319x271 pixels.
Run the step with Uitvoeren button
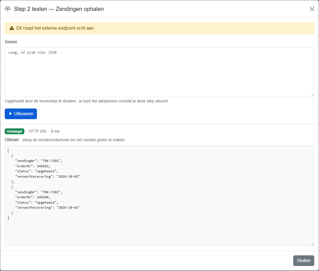(x=21, y=114)
